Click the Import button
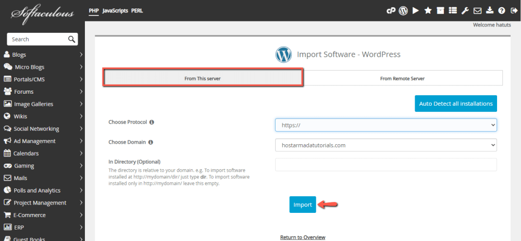The height and width of the screenshot is (241, 521). coord(302,205)
